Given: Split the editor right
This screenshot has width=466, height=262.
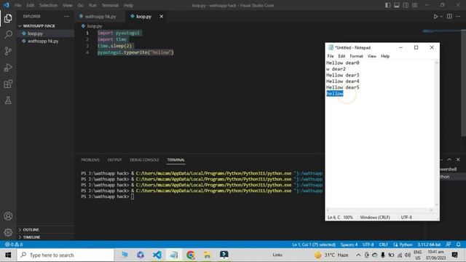Looking at the screenshot, I should (x=449, y=16).
